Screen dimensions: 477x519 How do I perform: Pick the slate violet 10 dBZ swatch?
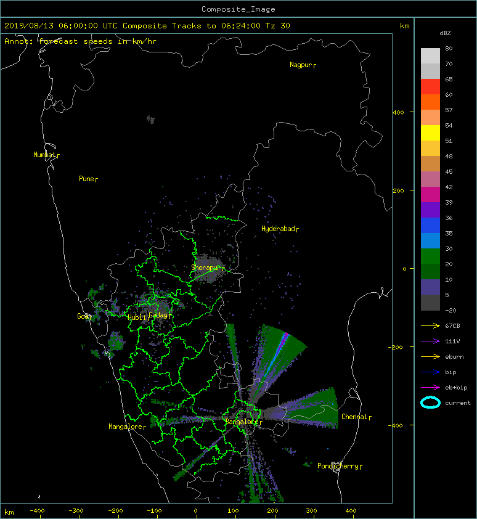430,287
